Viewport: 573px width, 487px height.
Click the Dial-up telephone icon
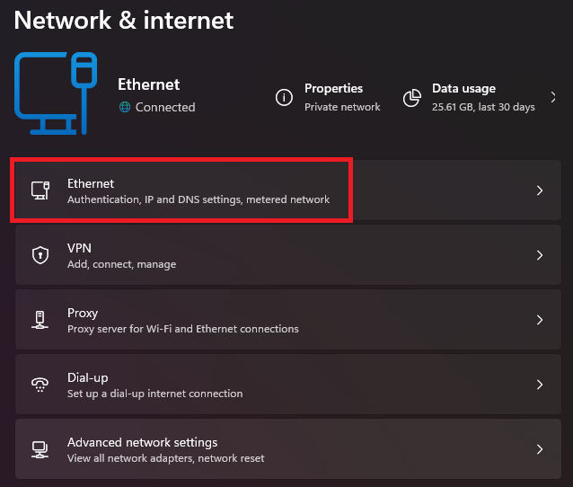(40, 385)
